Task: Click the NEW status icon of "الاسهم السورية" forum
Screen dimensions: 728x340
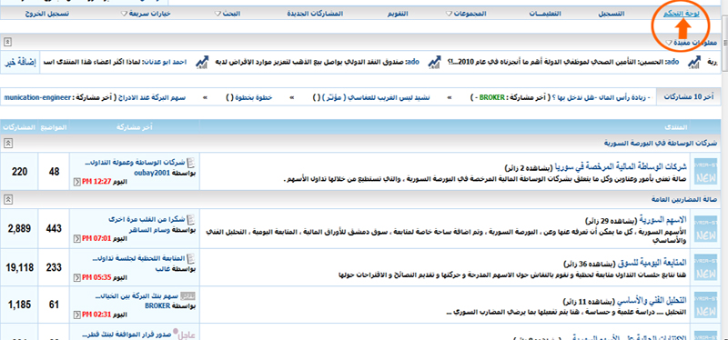Action: coord(705,228)
